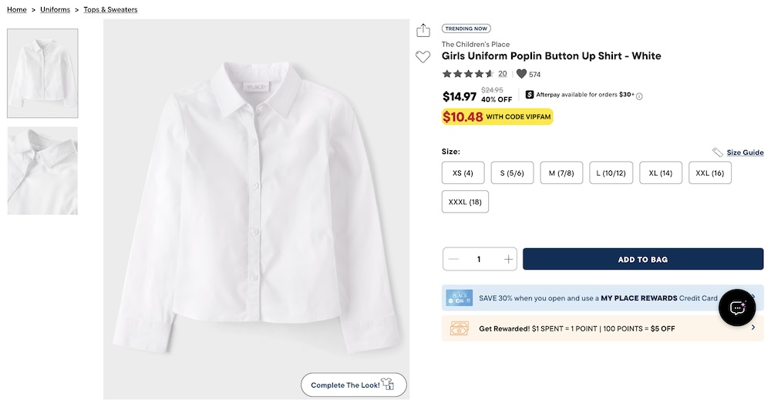Go to the Uniforms breadcrumb

pyautogui.click(x=56, y=9)
